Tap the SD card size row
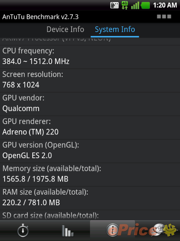 coord(90,215)
